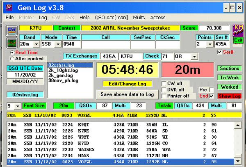The width and height of the screenshot is (246, 167).
Task: Click the TX Exchanges field showing 435A
Action: point(109,56)
